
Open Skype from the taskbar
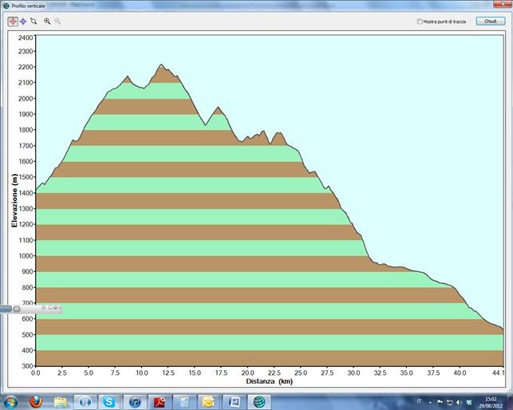tap(109, 400)
